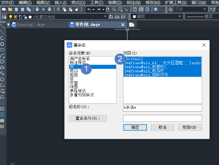The image size is (219, 165).
Task: Click the Paste clipboard icon
Action: point(71,10)
